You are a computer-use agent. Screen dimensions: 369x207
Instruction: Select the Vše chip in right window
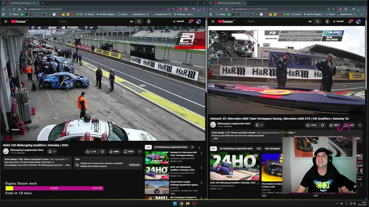[213, 149]
